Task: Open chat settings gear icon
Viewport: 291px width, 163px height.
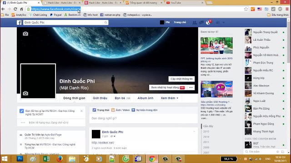Action: pyautogui.click(x=278, y=152)
